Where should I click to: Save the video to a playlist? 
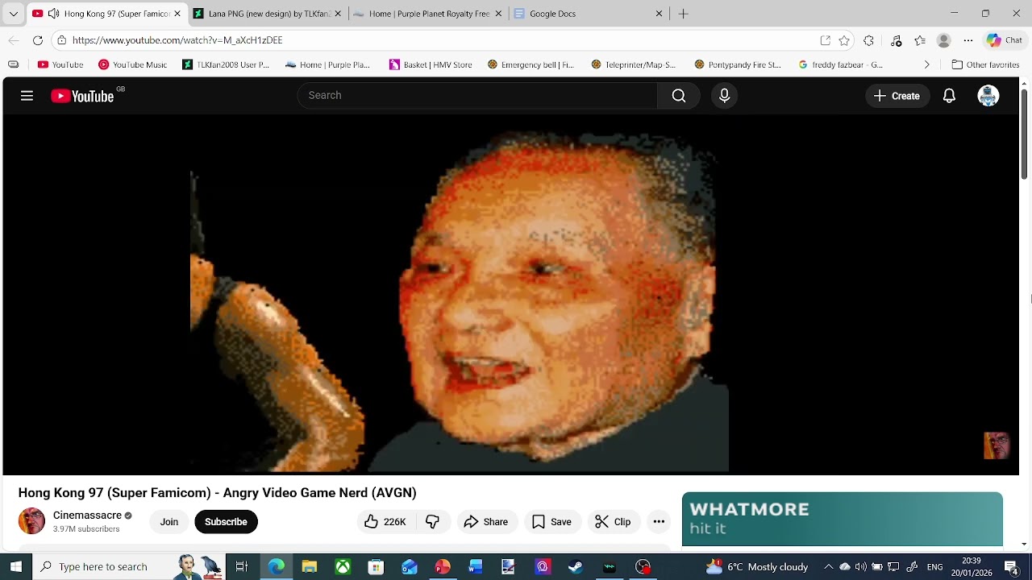(x=552, y=522)
